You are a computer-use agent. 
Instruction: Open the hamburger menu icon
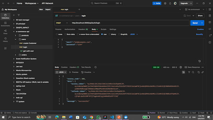tap(3, 3)
